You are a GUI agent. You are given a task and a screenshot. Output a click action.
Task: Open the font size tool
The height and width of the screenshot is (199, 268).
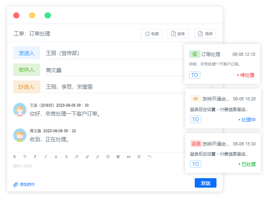(25, 157)
